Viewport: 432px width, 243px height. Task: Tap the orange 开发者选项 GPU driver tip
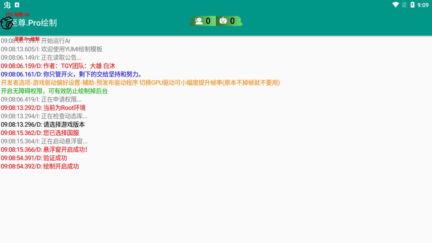(x=140, y=83)
